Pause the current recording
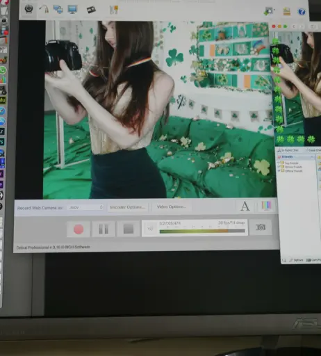 point(104,229)
